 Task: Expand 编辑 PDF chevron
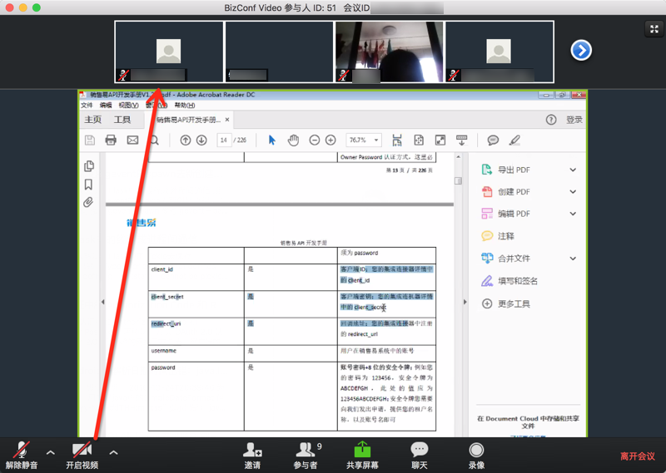tap(573, 214)
